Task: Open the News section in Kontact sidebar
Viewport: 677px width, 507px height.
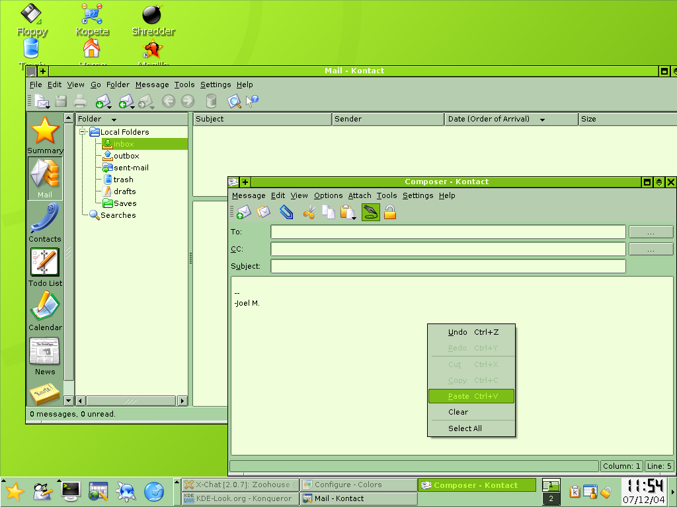Action: tap(45, 356)
